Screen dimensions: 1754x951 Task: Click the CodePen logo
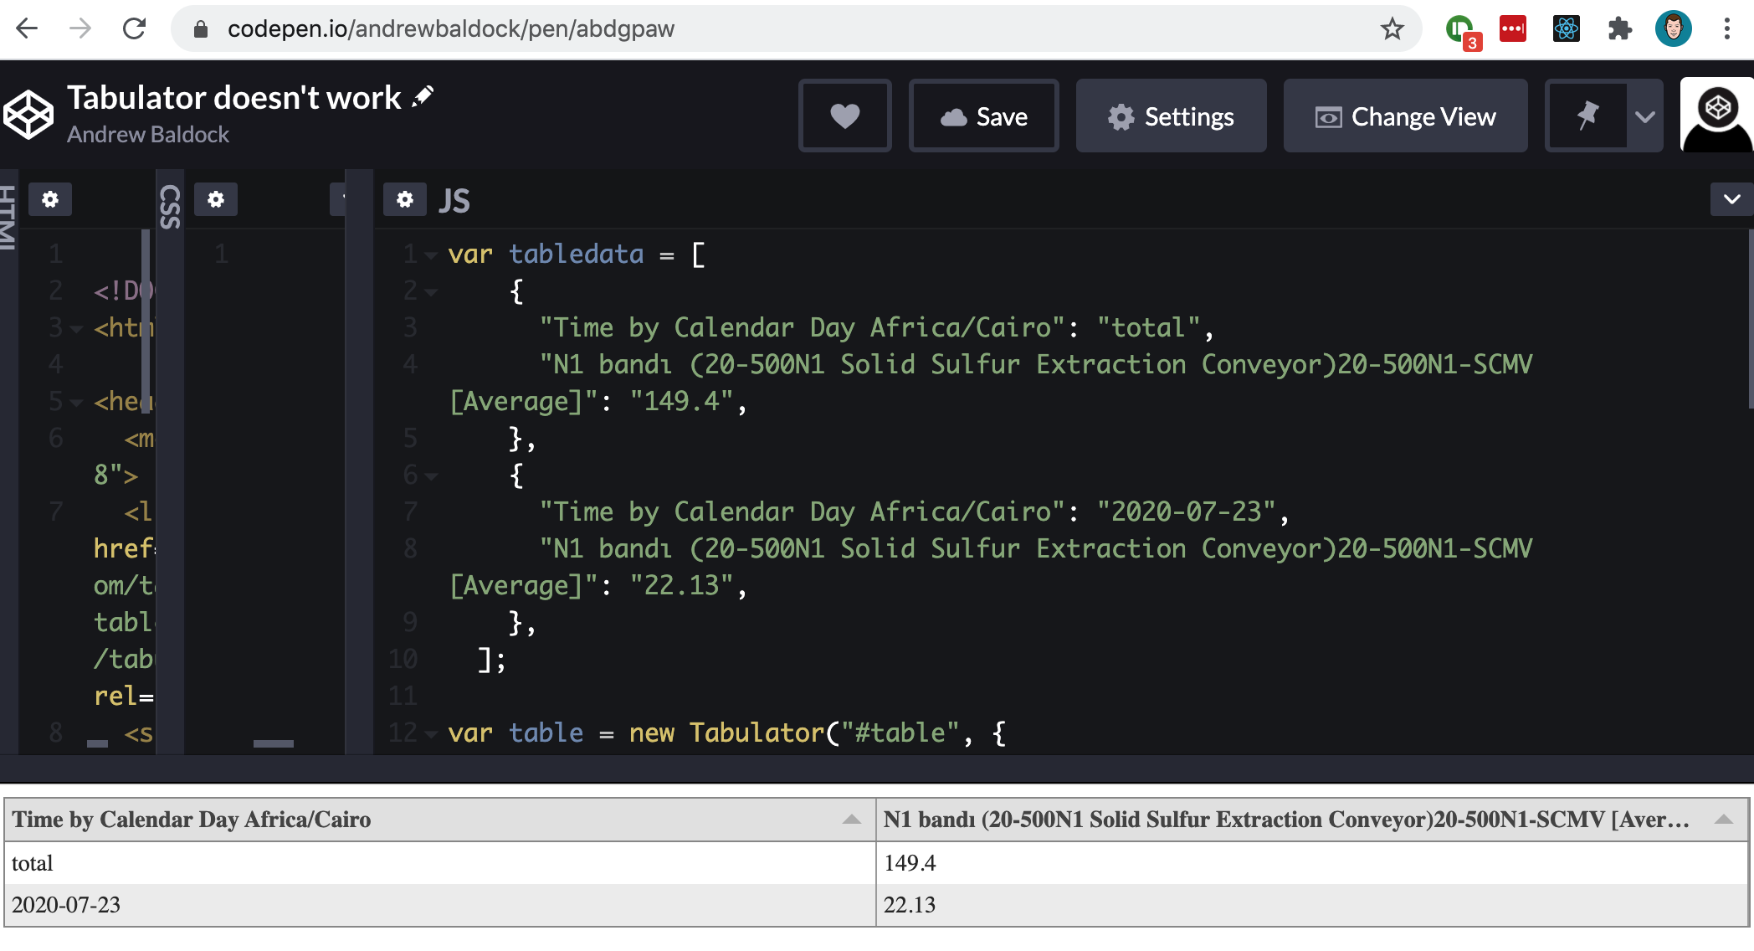(x=28, y=116)
